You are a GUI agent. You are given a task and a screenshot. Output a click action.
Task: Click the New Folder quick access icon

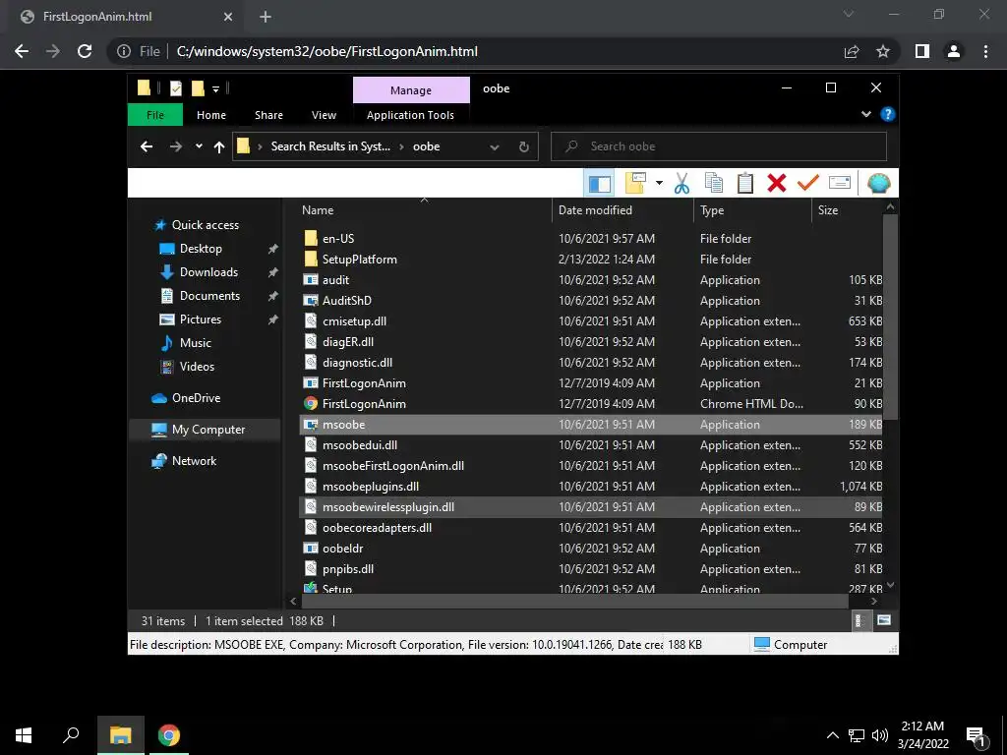[x=198, y=88]
